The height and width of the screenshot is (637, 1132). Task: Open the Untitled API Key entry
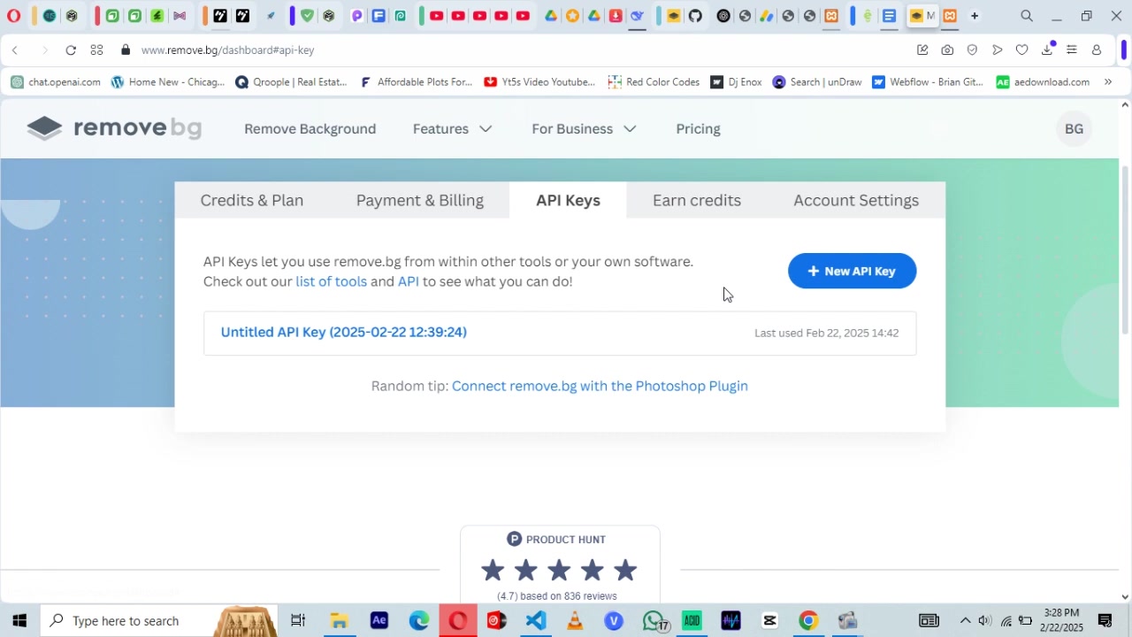343,332
